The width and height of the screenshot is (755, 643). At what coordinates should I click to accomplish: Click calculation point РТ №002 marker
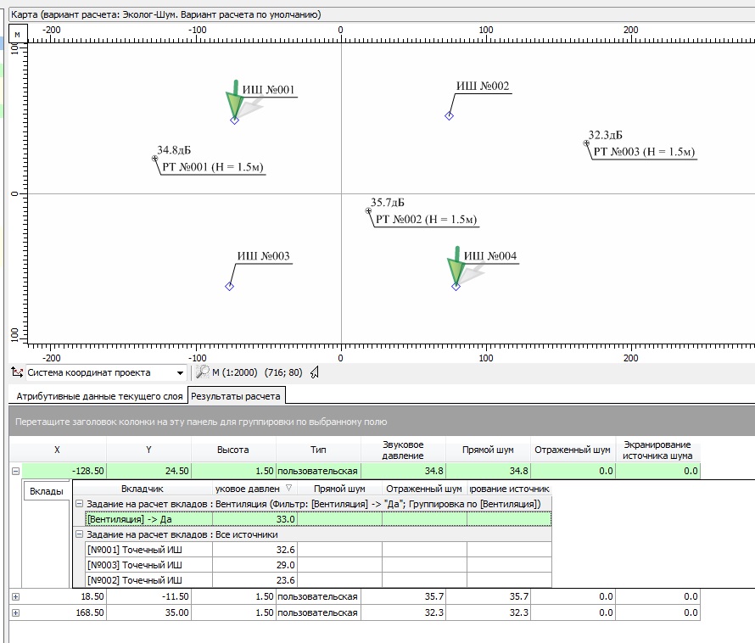click(x=368, y=210)
